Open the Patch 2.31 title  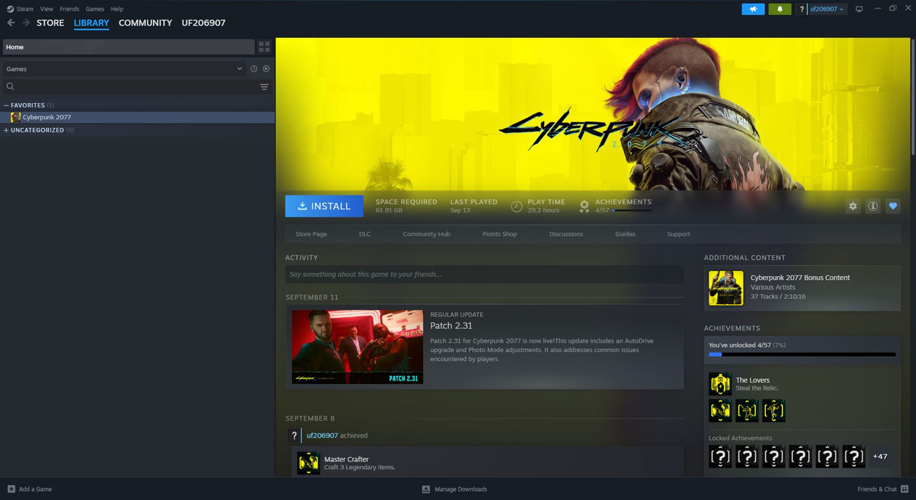451,326
